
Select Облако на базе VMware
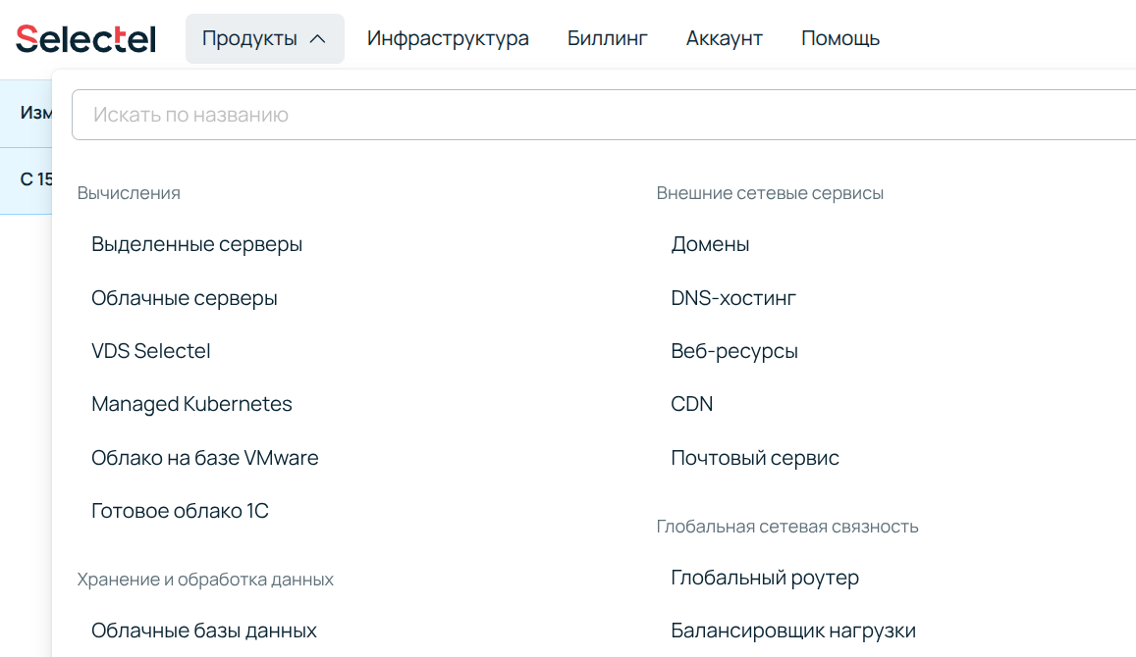pos(204,457)
